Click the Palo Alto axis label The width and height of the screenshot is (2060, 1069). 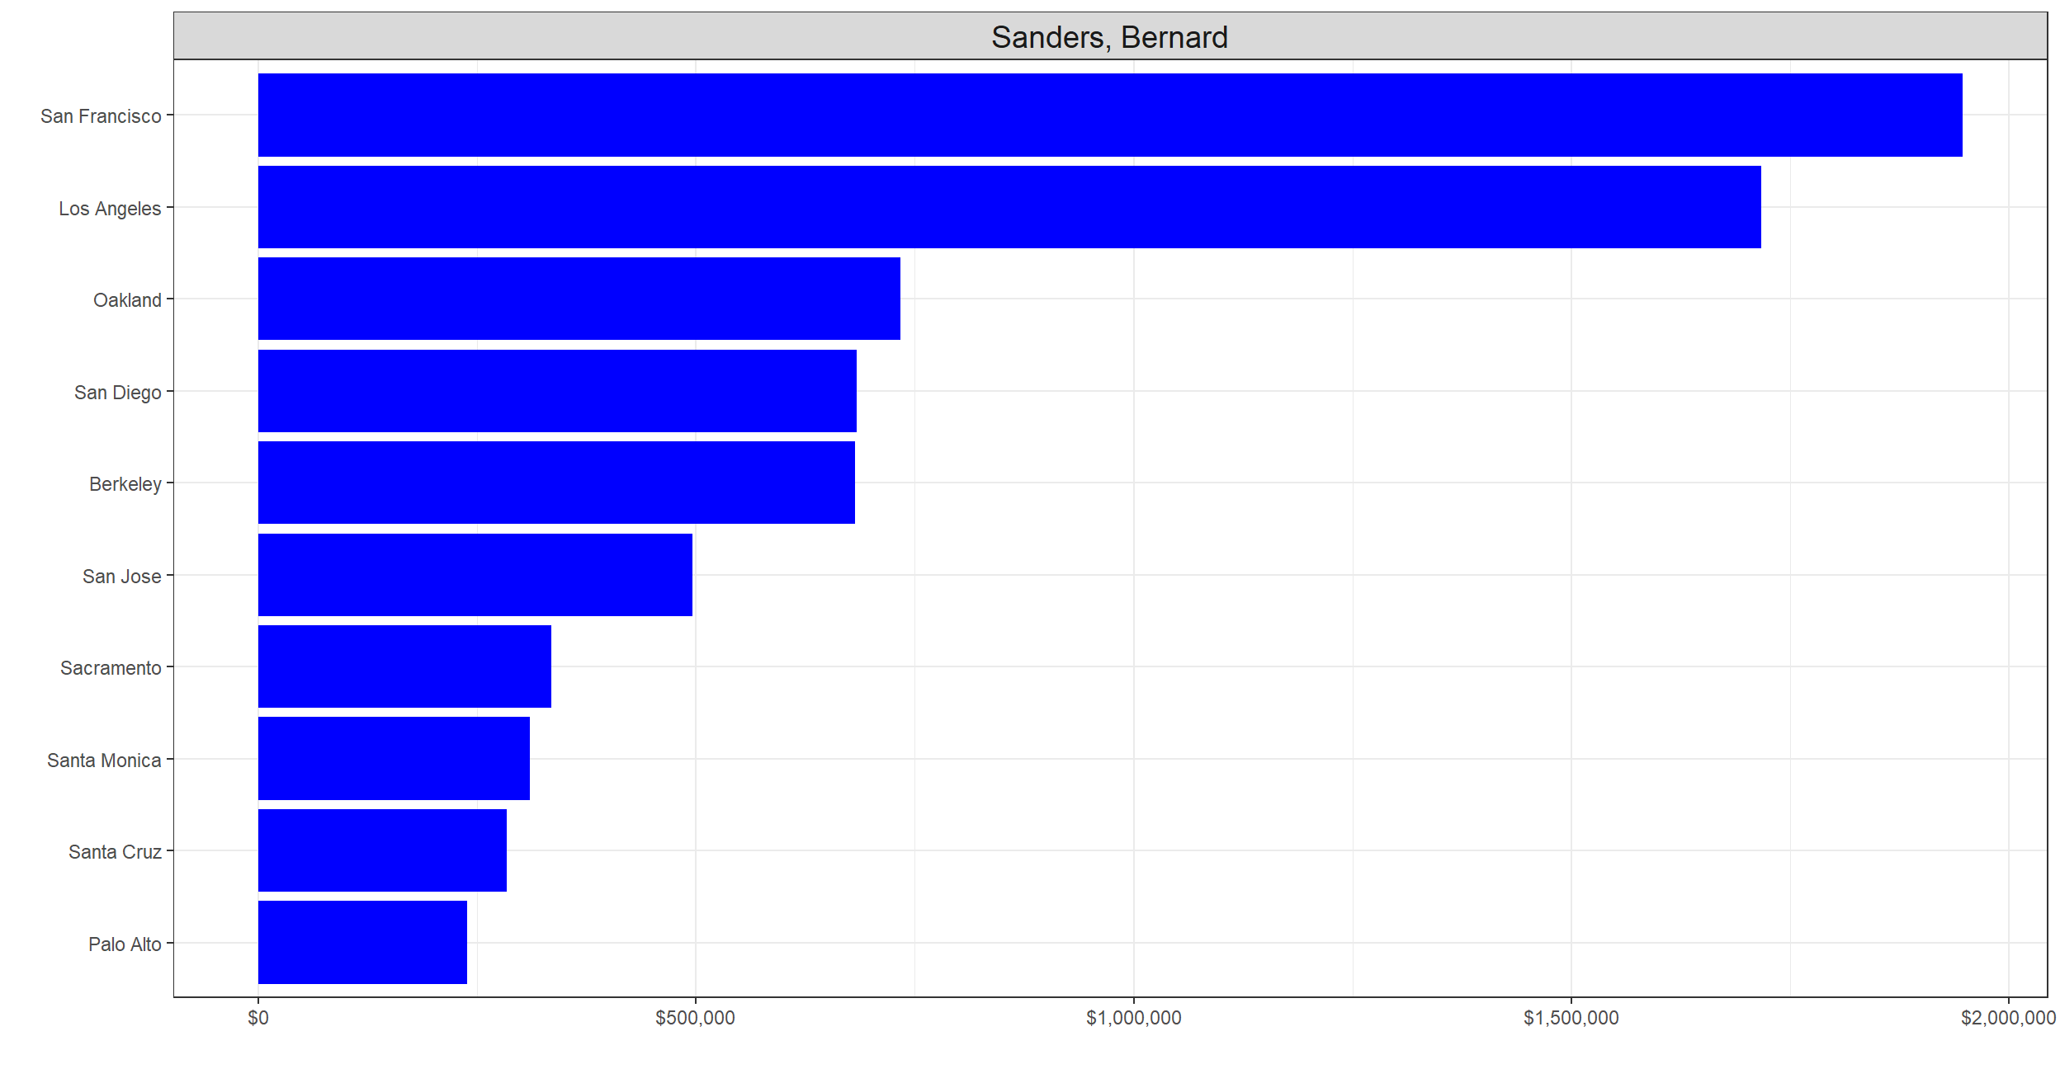click(x=125, y=944)
